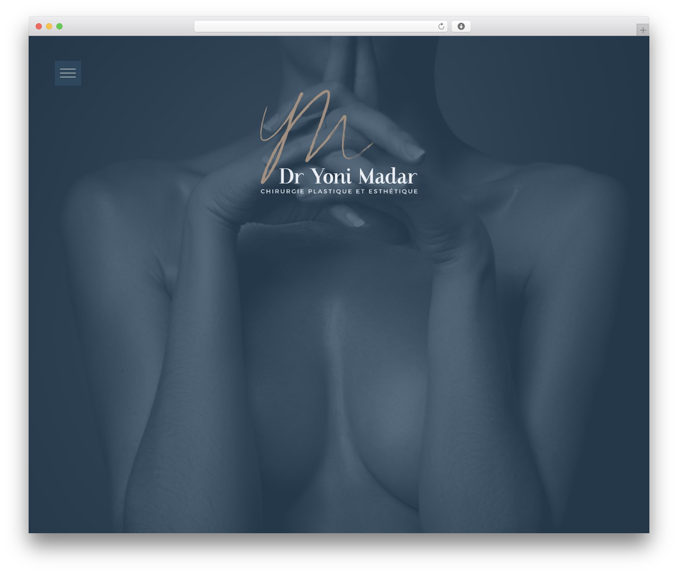The width and height of the screenshot is (678, 574).
Task: Click the Dr Yoni Madar logo text
Action: pos(348,176)
